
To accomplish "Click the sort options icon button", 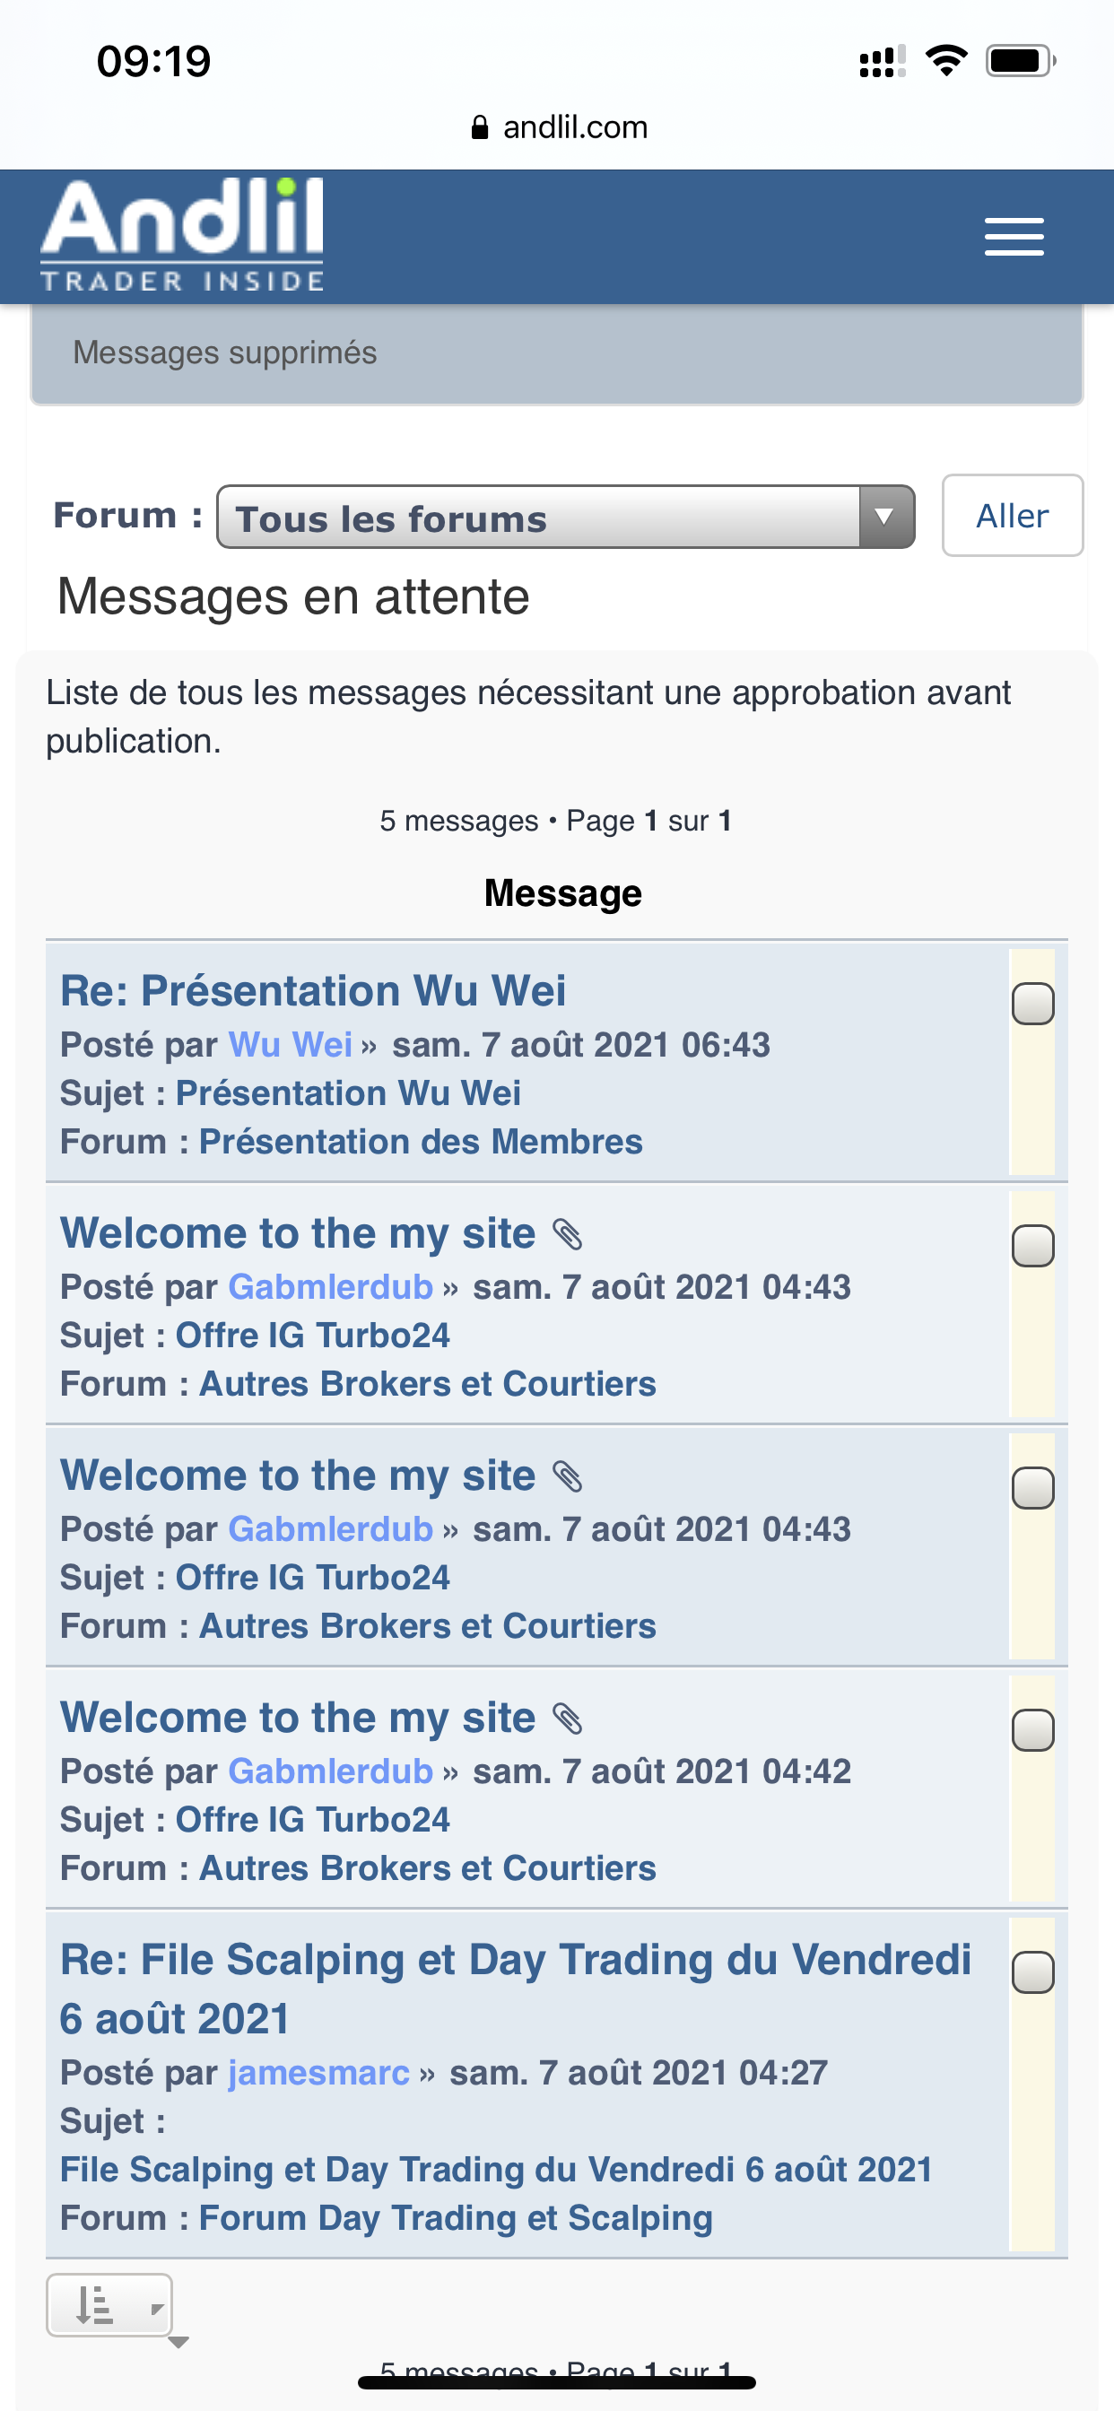I will (x=95, y=2304).
